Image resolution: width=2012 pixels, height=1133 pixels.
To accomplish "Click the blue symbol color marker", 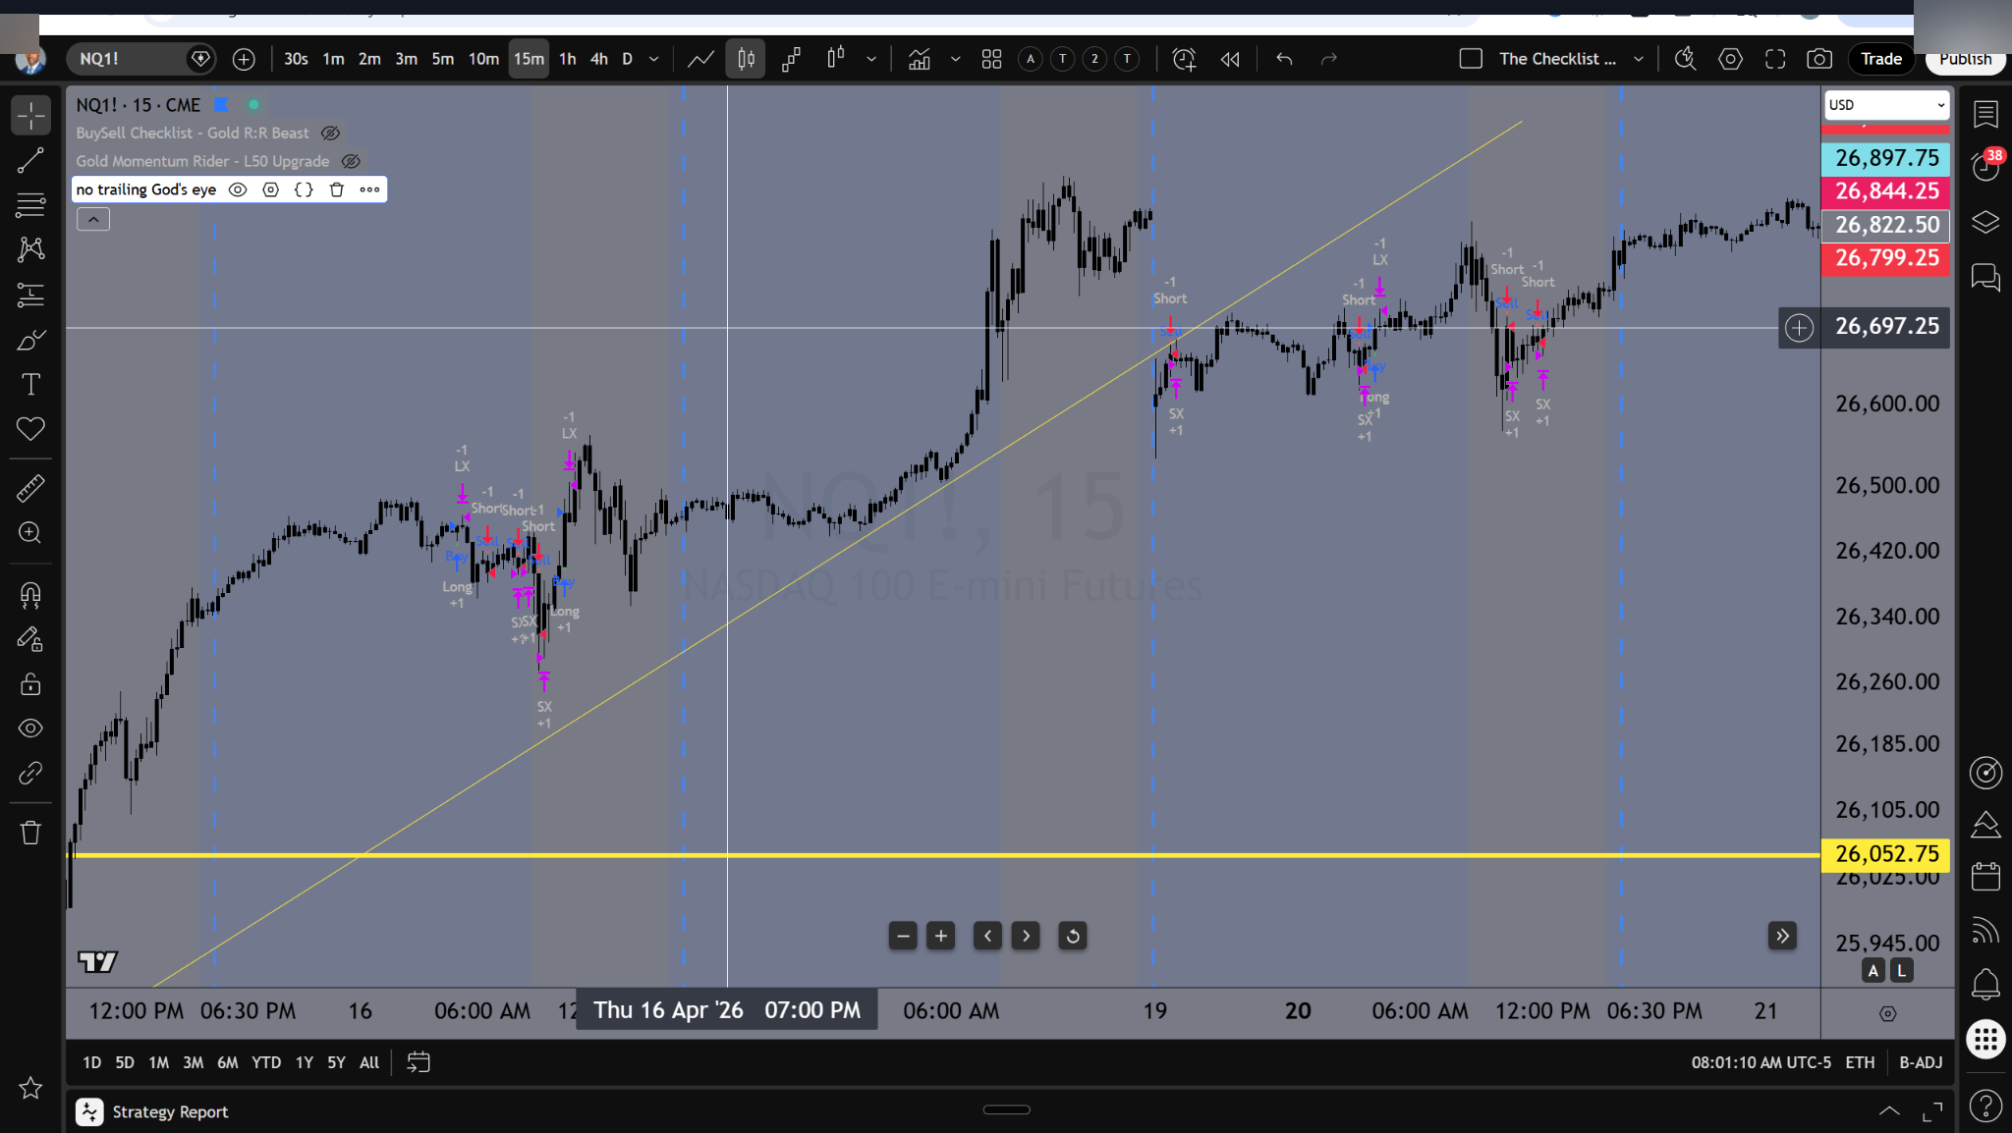I will pyautogui.click(x=221, y=104).
